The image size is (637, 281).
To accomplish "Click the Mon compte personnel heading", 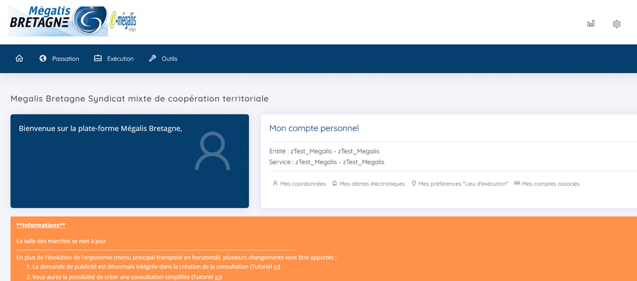I will coord(314,128).
